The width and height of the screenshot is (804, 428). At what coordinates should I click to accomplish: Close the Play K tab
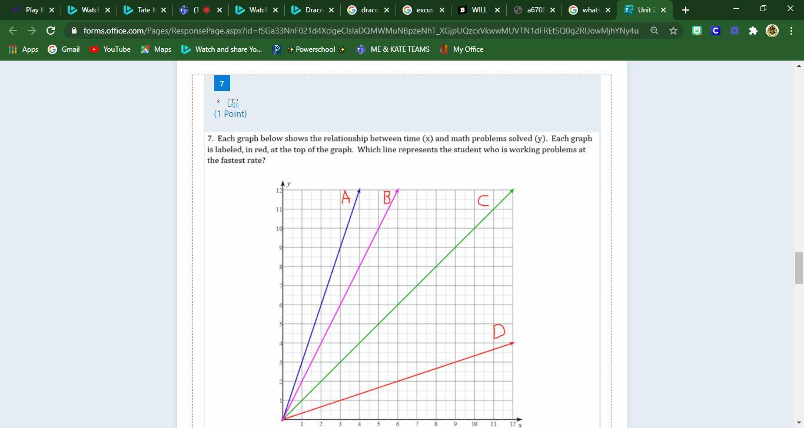click(x=52, y=10)
